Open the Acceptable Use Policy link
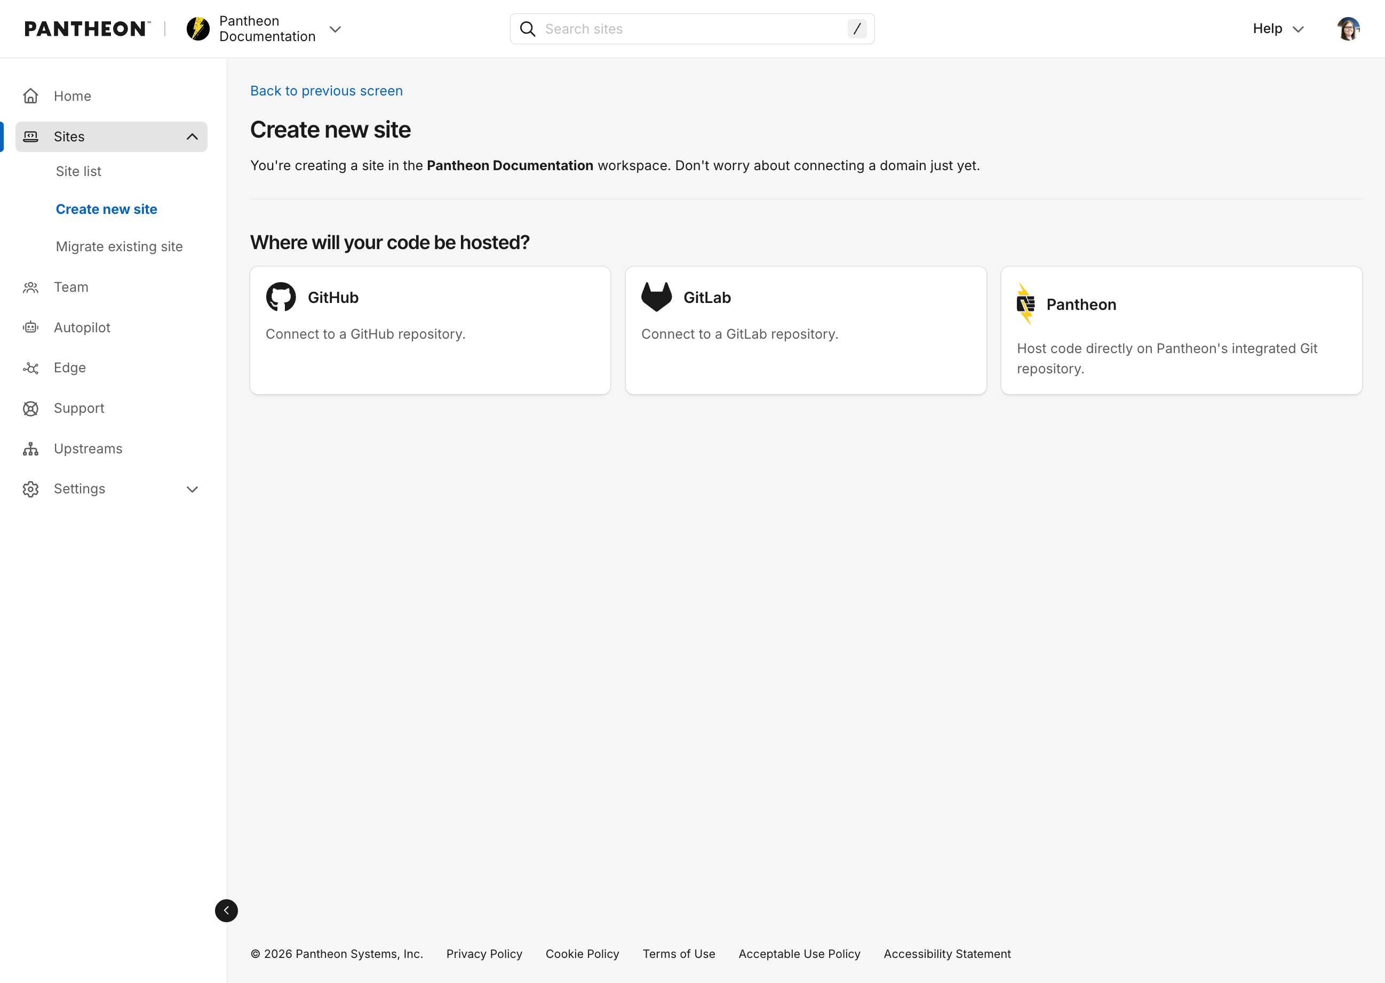The width and height of the screenshot is (1385, 983). pos(799,954)
